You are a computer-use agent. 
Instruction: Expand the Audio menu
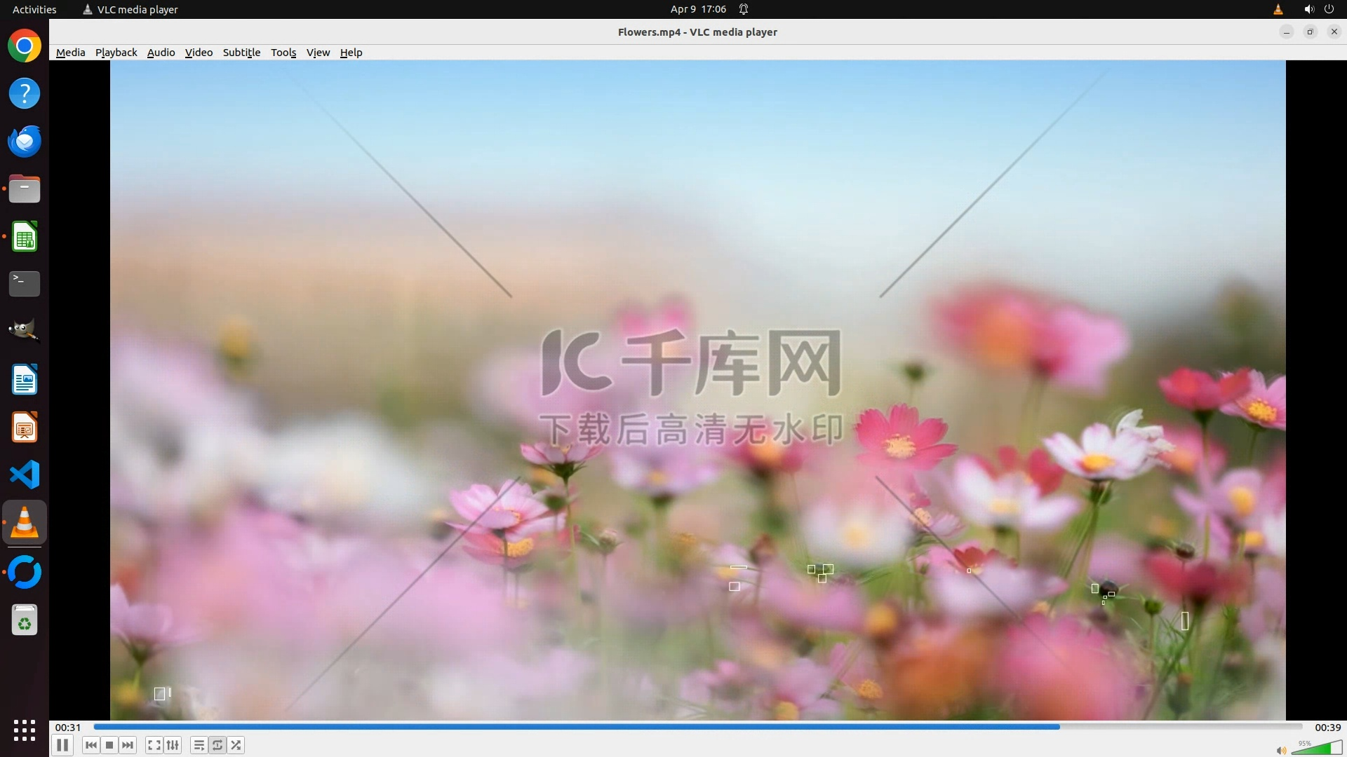point(161,53)
